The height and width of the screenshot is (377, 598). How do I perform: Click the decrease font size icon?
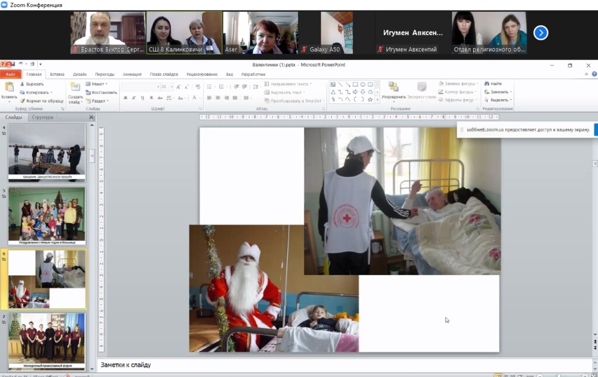pos(186,87)
